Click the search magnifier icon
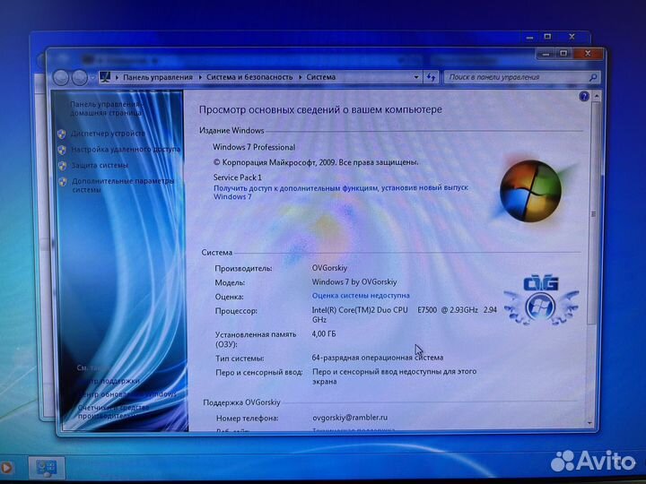The image size is (646, 484). [593, 78]
